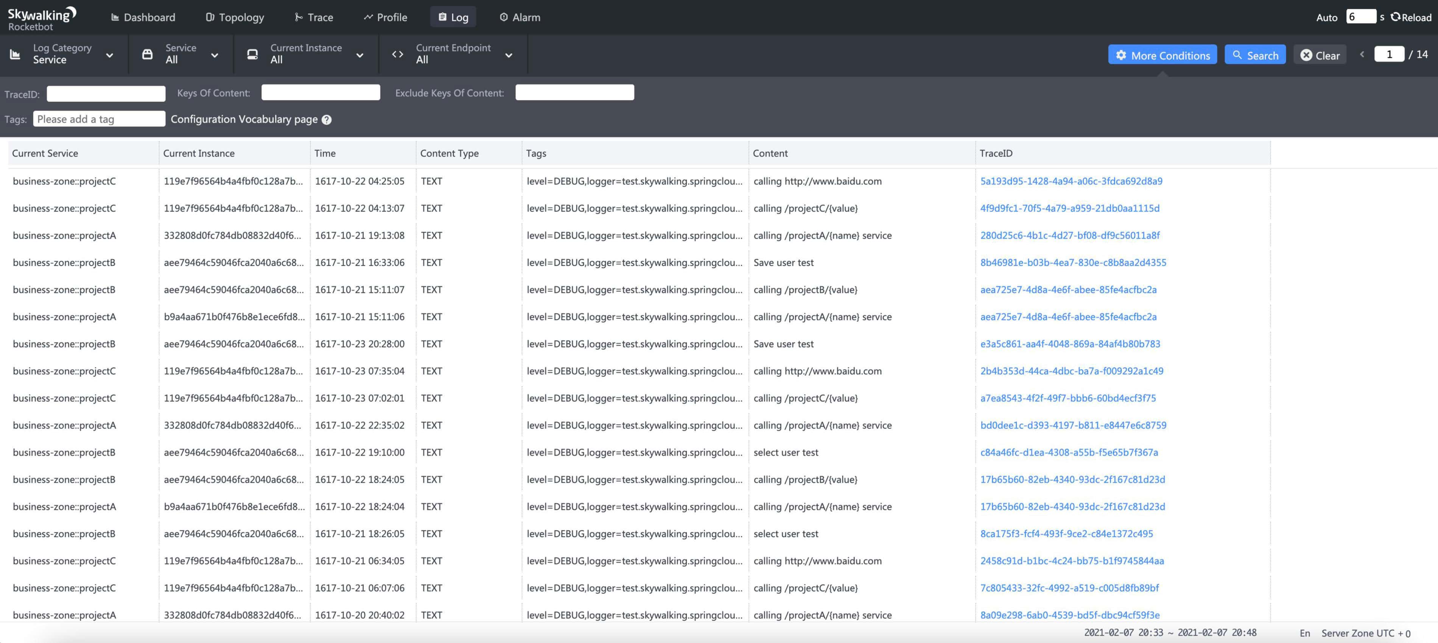Go to previous page using left arrow
Screen dimensions: 1438x643
tap(1362, 54)
